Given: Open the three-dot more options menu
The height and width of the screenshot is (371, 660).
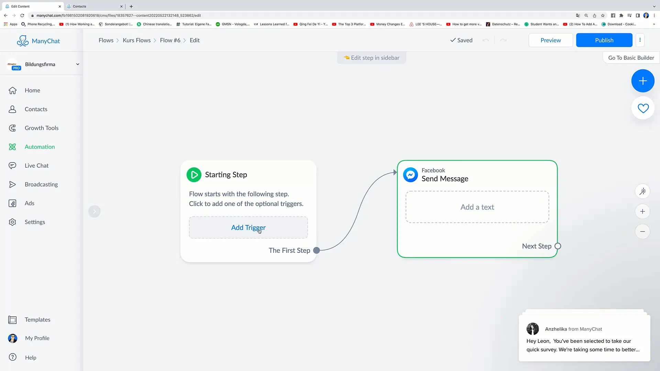Looking at the screenshot, I should pyautogui.click(x=640, y=40).
